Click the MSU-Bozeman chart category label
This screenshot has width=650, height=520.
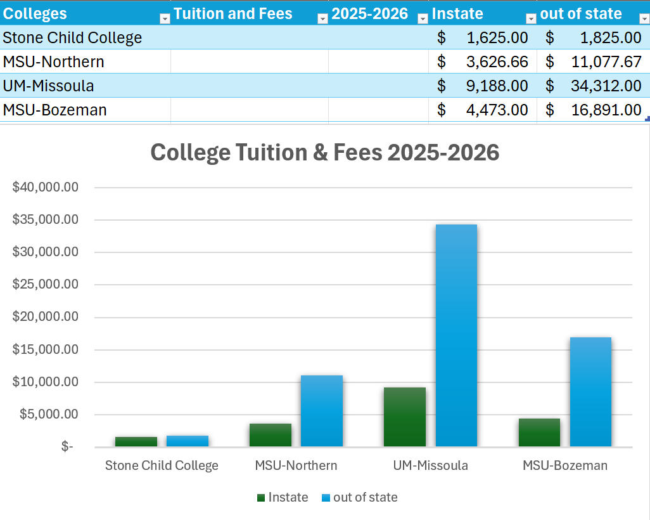click(x=565, y=465)
